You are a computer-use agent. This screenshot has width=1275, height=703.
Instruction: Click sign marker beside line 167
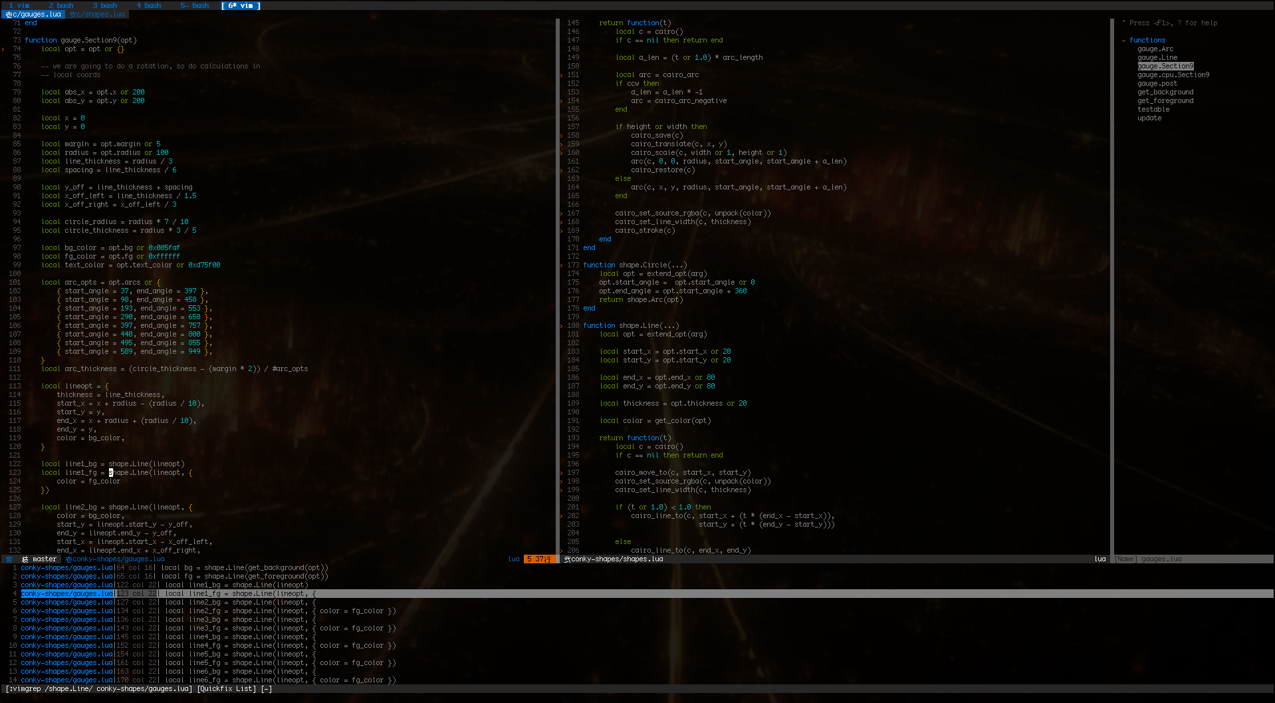[x=562, y=213]
